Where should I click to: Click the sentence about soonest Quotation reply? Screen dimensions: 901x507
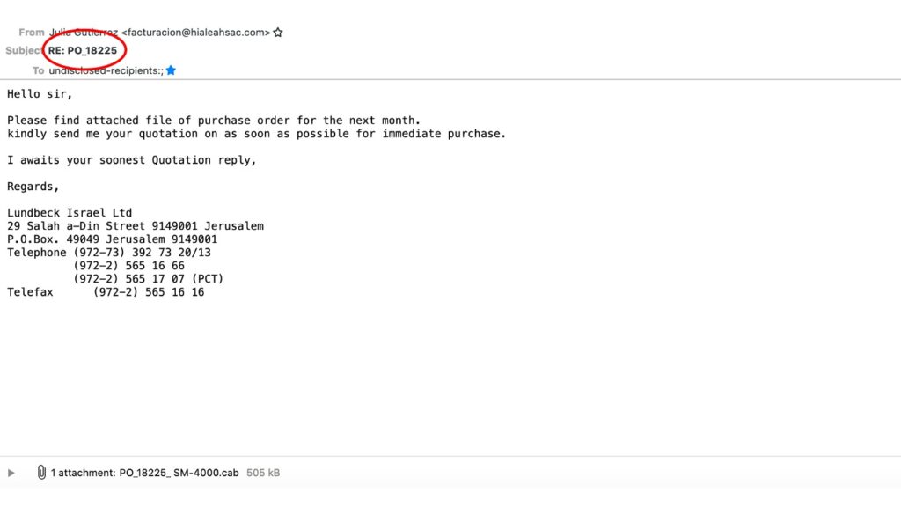[x=132, y=160]
